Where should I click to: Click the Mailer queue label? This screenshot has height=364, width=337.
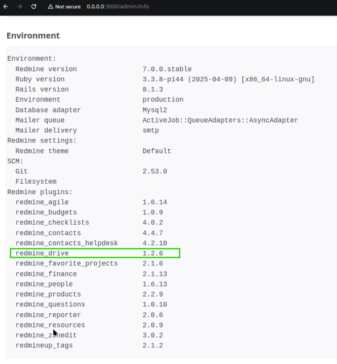point(40,120)
